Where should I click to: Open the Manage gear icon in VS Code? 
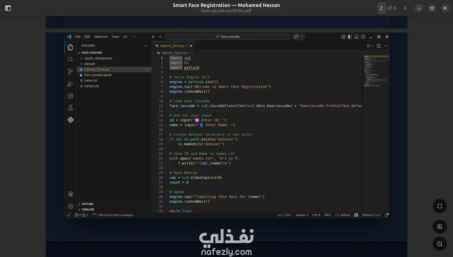coord(70,206)
